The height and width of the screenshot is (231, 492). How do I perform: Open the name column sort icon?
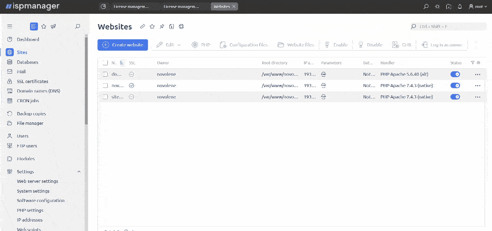coord(122,63)
